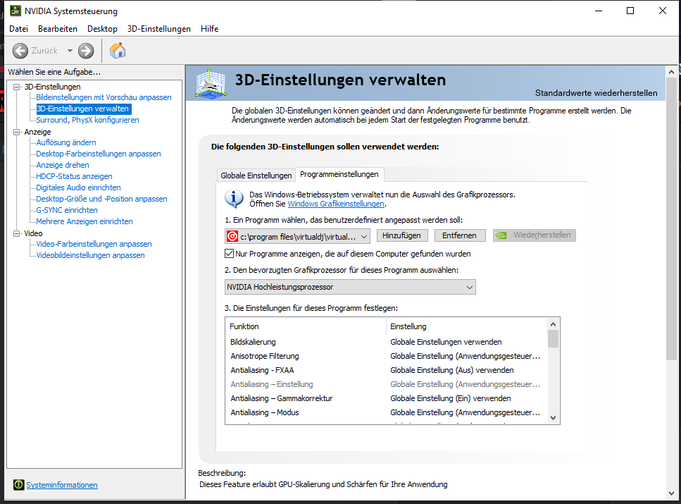This screenshot has width=681, height=504.
Task: Collapse the Anzeige tree node
Action: pos(18,132)
